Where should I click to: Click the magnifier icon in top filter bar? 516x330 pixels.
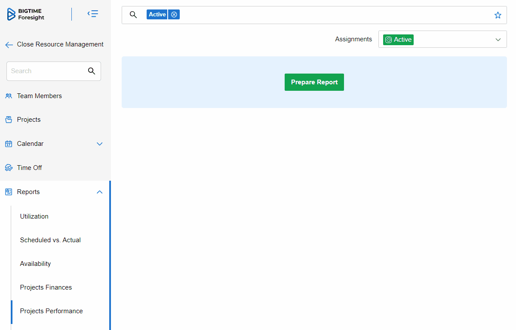[x=133, y=15]
